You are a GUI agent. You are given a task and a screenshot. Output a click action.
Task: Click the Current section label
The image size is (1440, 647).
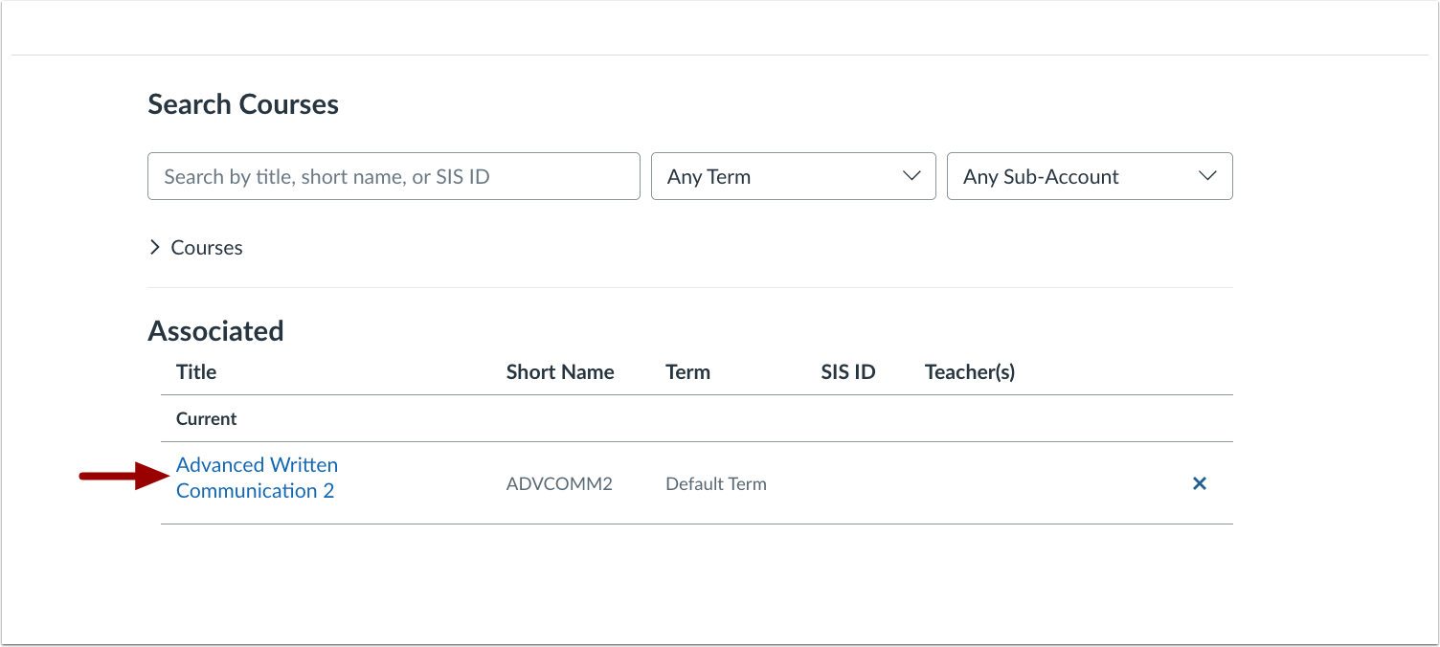tap(206, 418)
